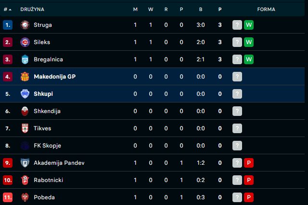Click the Akademija Pandev crest
This screenshot has width=308, height=205.
point(25,163)
